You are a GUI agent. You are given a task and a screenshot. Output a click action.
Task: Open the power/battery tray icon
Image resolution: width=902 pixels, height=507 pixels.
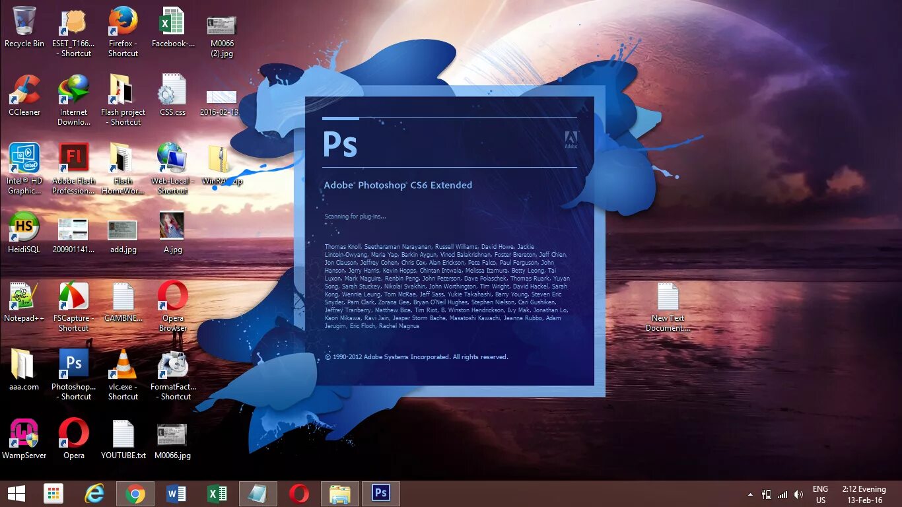tap(767, 494)
